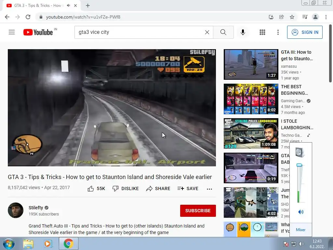This screenshot has width=333, height=250.
Task: Click Gaming Gan... channel name
Action: click(293, 101)
